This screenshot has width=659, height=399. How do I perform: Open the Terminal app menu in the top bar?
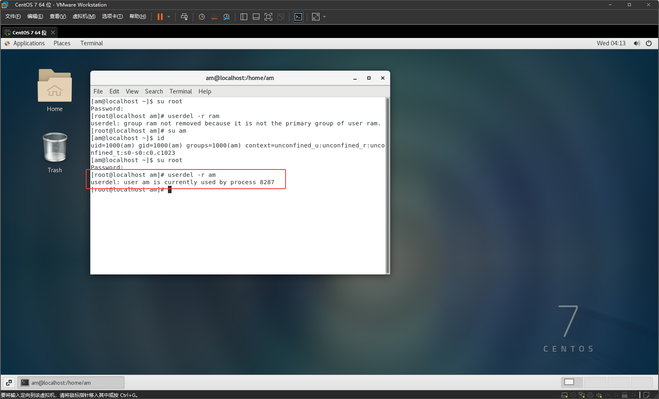click(x=92, y=43)
